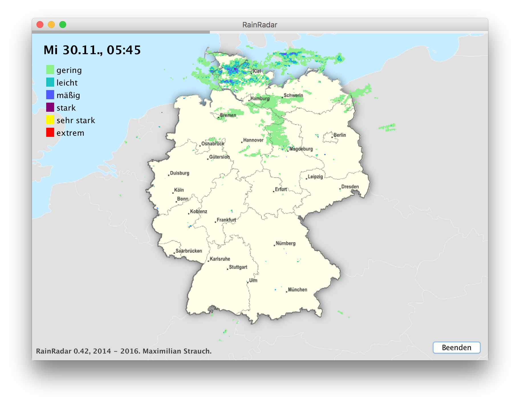The image size is (520, 406).
Task: Click Ulm city label
Action: click(x=253, y=281)
